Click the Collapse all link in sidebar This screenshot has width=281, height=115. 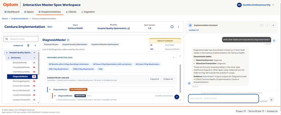point(18,45)
